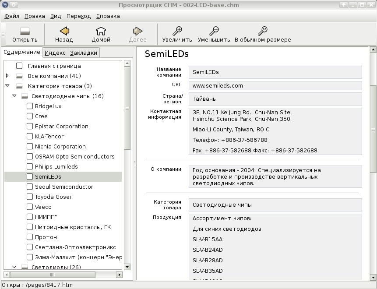Click the page icon beside Philips Lumileds
This screenshot has width=377, height=289.
click(30, 166)
